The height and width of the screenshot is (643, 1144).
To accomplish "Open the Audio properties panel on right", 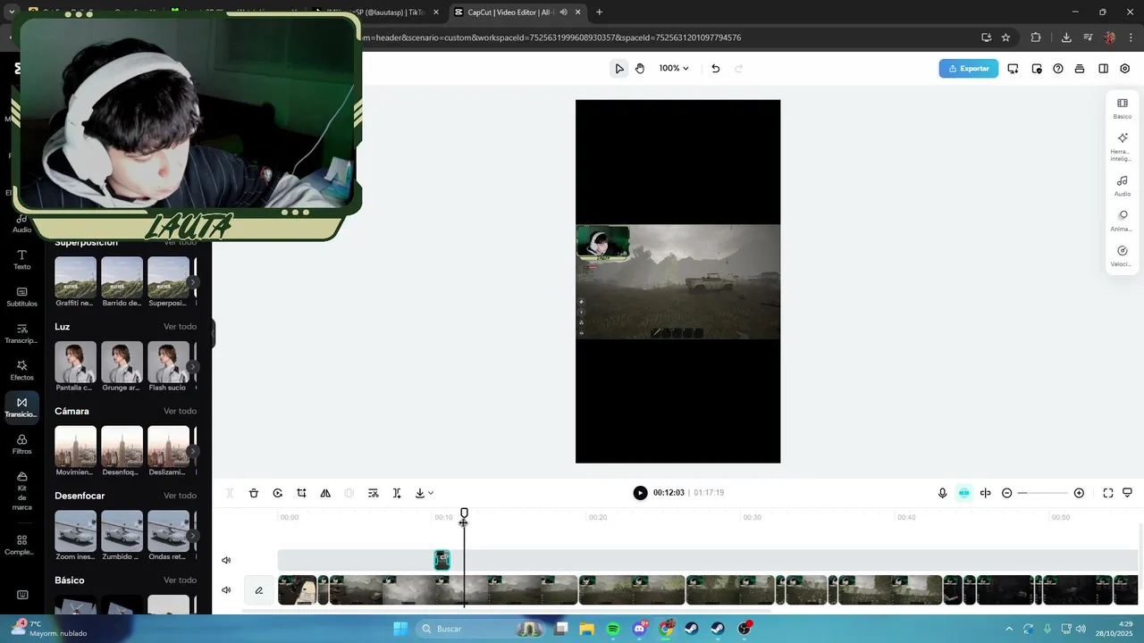I will (1123, 186).
